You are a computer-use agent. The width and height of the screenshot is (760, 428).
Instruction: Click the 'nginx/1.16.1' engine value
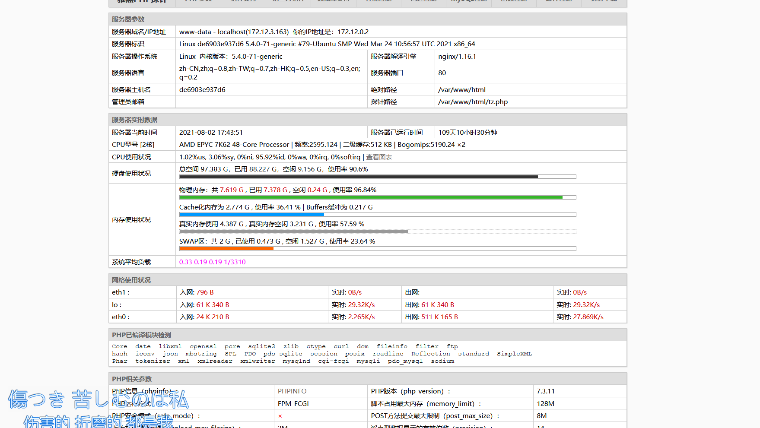457,56
